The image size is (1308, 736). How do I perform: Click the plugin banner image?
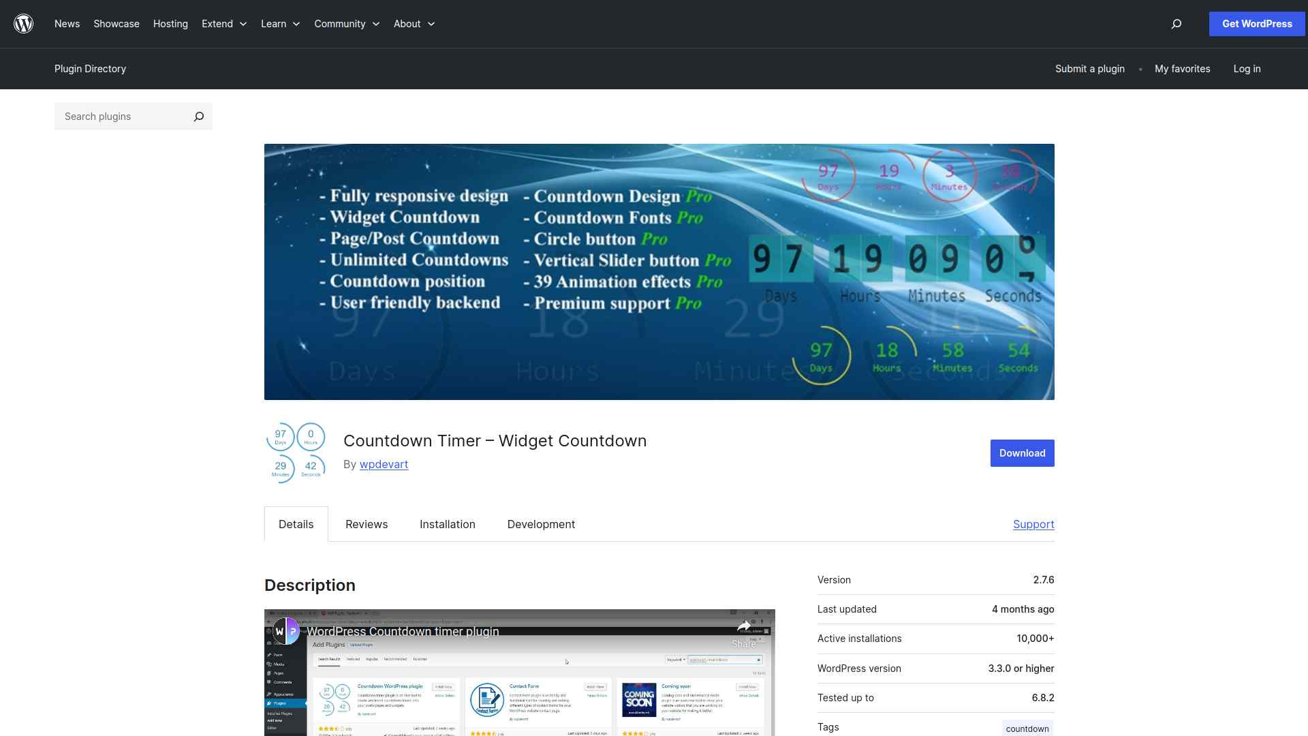click(x=659, y=271)
